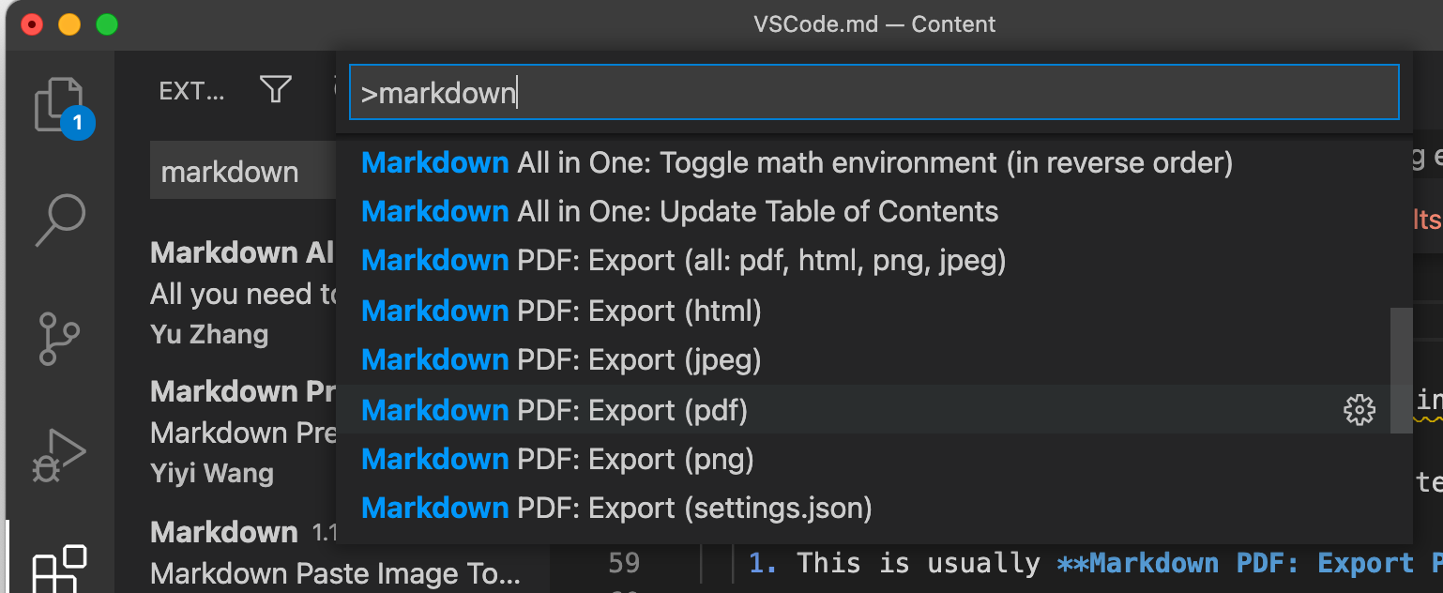Open the keybinding gear for Export (pdf)
The height and width of the screenshot is (593, 1443).
point(1359,410)
